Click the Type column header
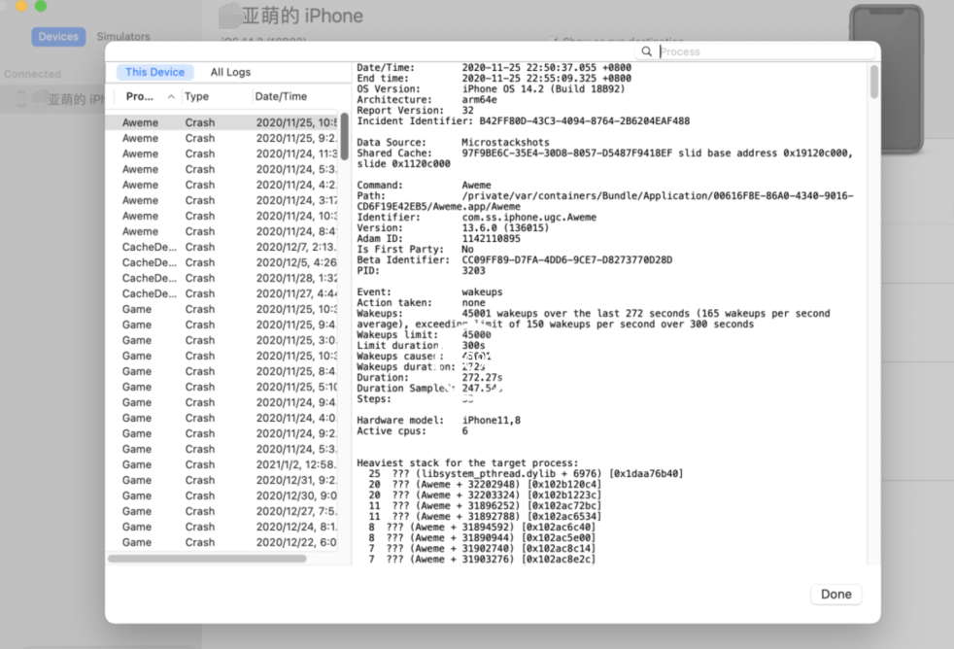This screenshot has height=649, width=954. coord(196,96)
